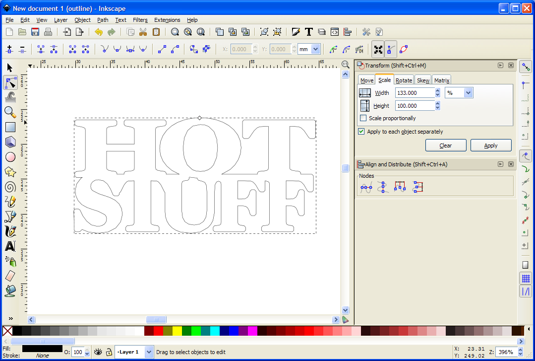Minimize the Align and Distribute panel

[500, 164]
